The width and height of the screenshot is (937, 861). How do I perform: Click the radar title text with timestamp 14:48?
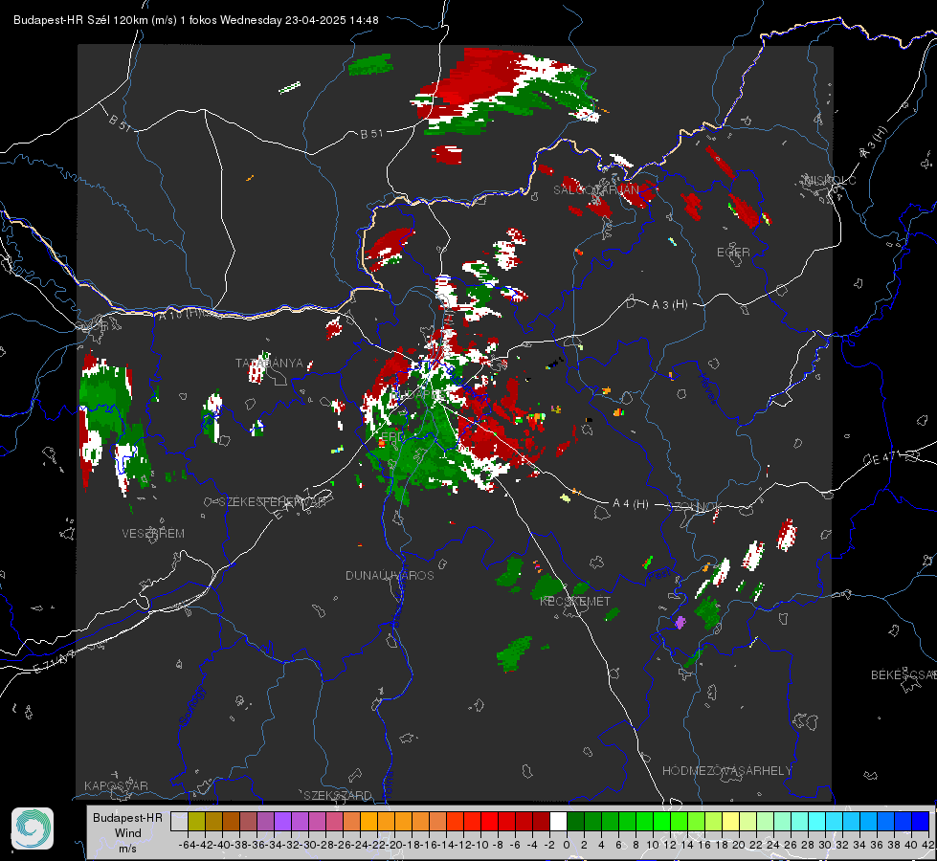pyautogui.click(x=196, y=20)
